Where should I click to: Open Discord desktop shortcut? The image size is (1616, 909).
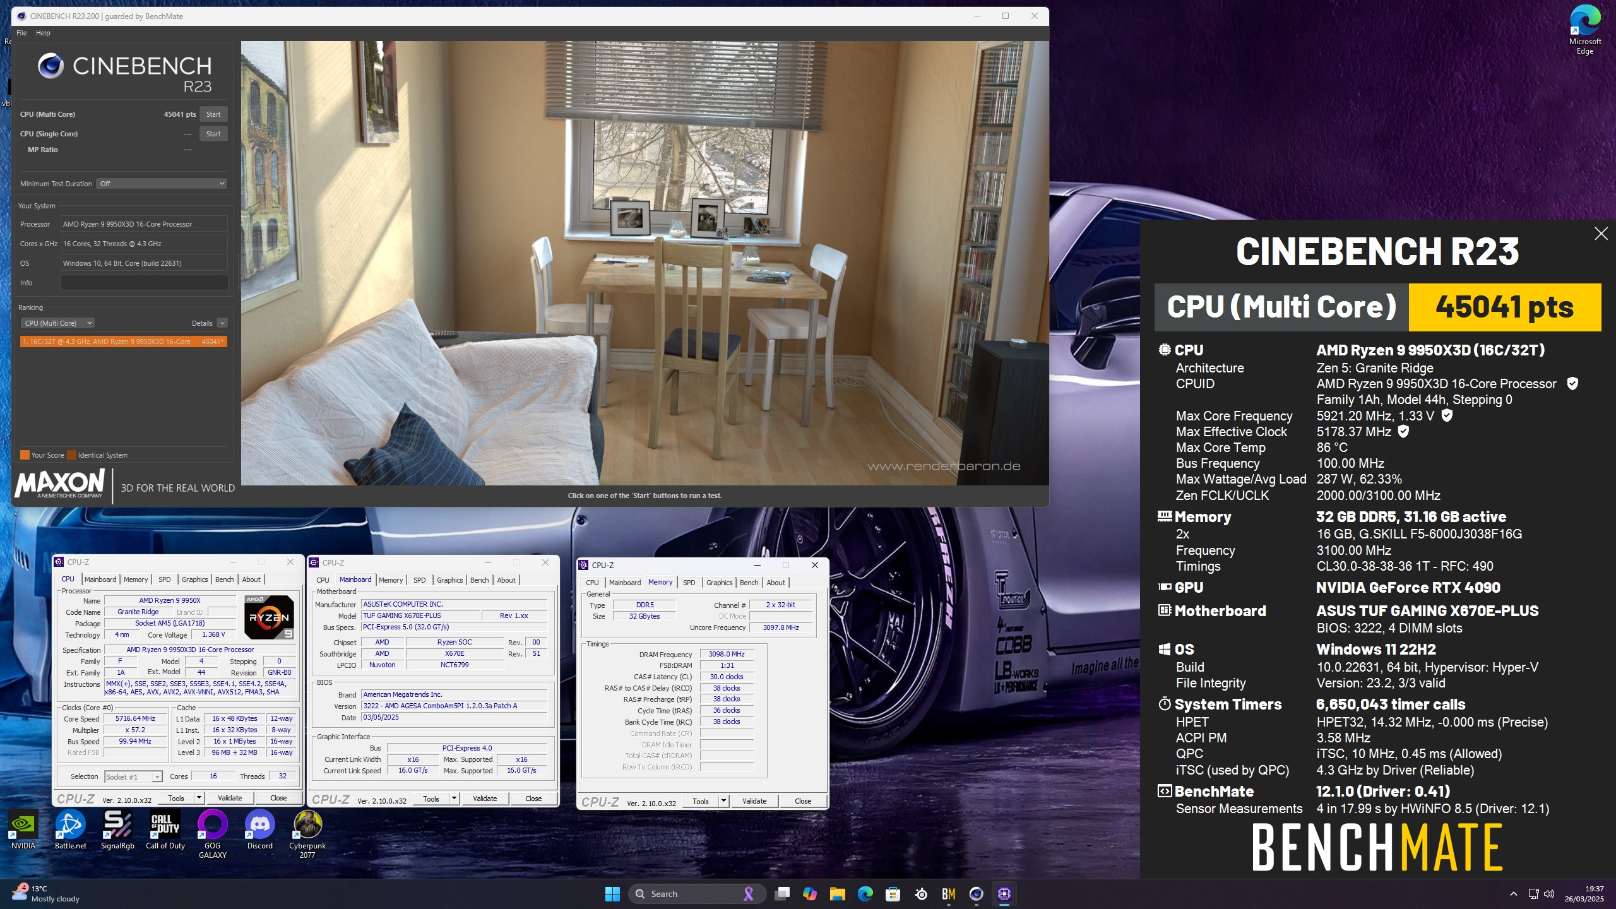(x=260, y=830)
